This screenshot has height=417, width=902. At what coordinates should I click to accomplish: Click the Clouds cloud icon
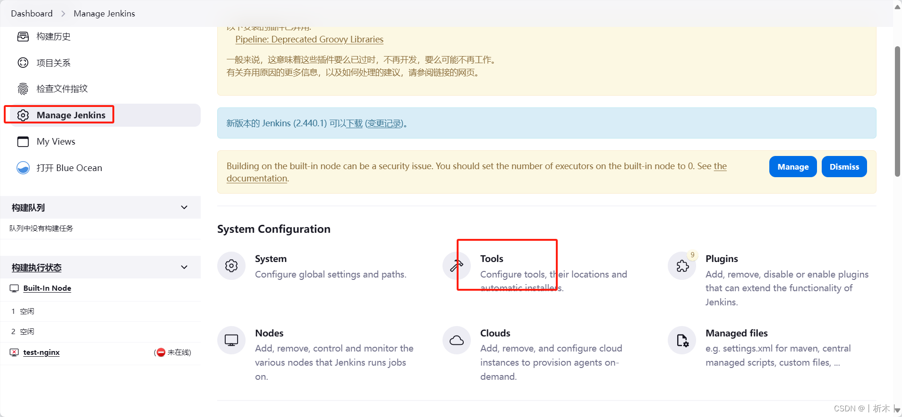click(x=457, y=340)
